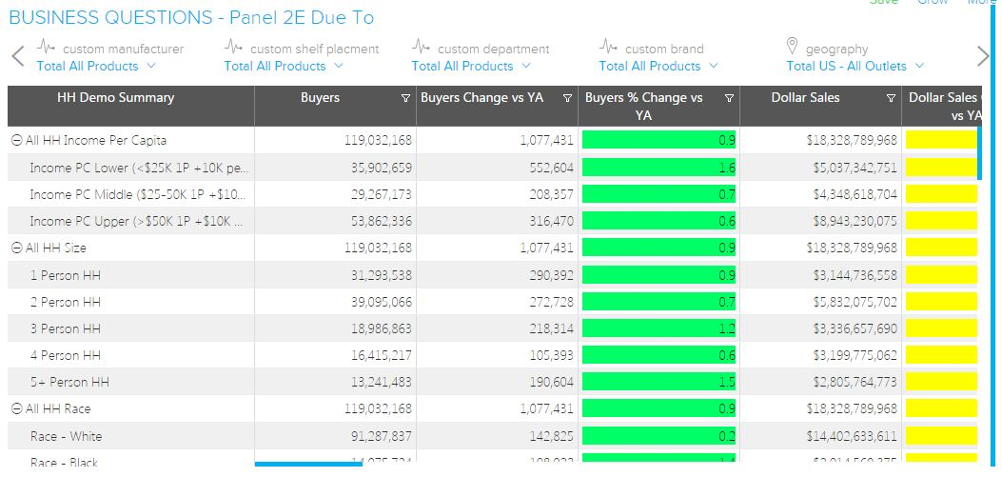Open the custom manufacturer Total All Products dropdown
Image resolution: width=1002 pixels, height=477 pixels.
pos(96,67)
